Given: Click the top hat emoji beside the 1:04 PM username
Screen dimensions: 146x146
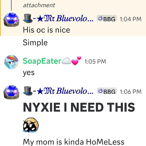Looking at the screenshot, I should pyautogui.click(x=28, y=18).
